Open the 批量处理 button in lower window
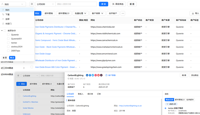 coord(60,84)
